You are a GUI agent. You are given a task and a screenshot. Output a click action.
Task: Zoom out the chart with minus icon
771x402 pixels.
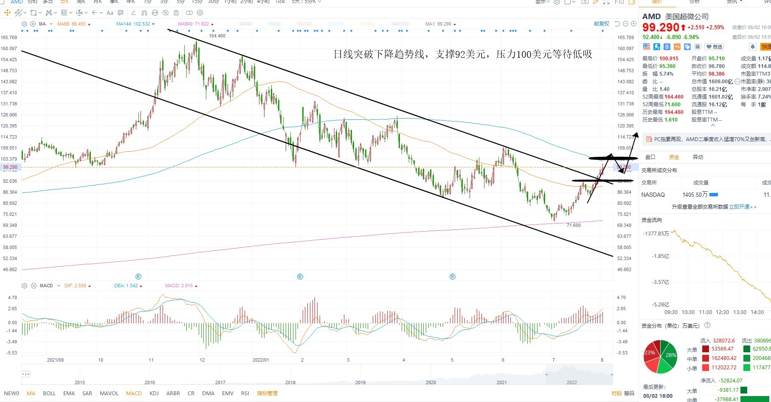coord(625,24)
